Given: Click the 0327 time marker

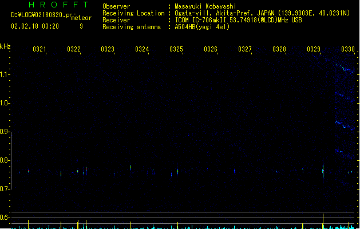Looking at the screenshot, I should tap(245, 49).
